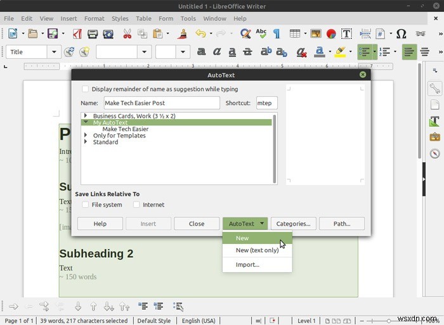
Task: Select the Make Tech Easier entry
Action: (126, 129)
